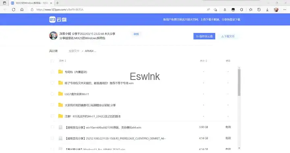Screen dimensions: 290x153
Task: Click the 下载文件 button
Action: point(228,36)
